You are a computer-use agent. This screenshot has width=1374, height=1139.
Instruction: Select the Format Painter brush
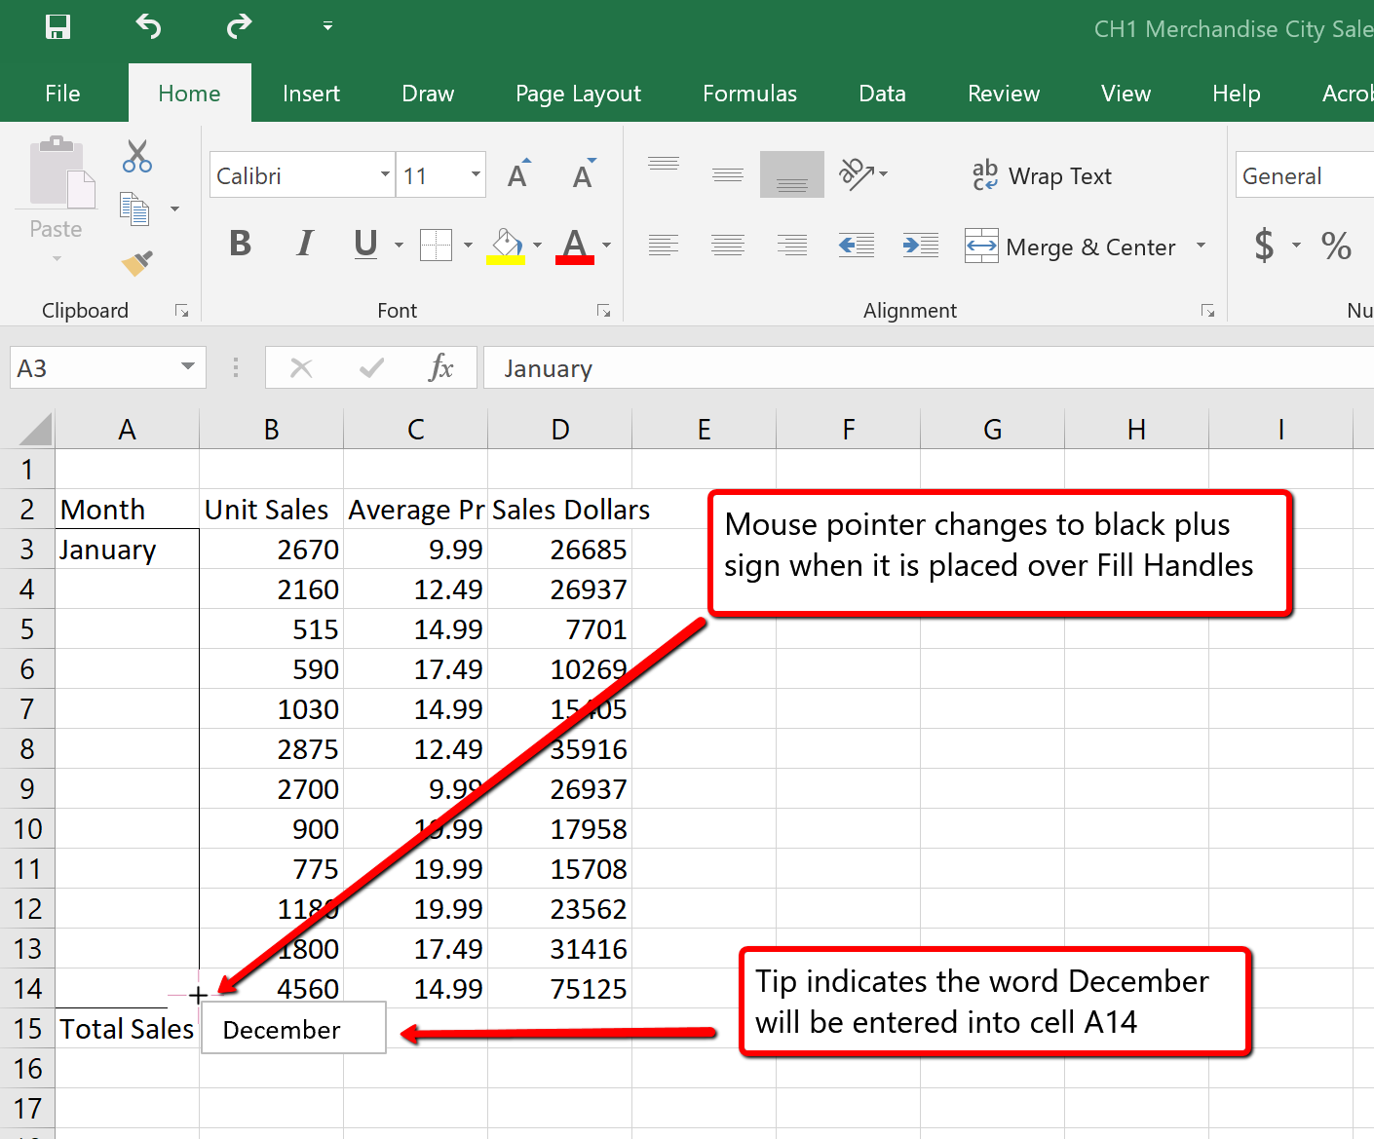(x=136, y=263)
